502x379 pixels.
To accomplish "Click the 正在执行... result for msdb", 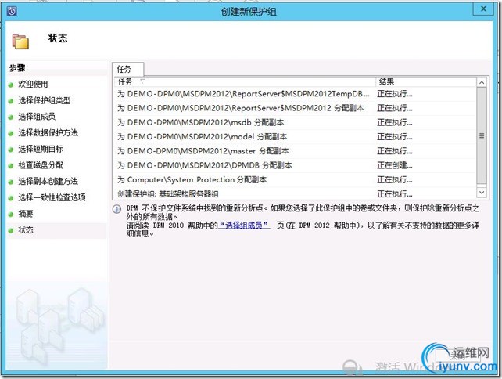I will coord(395,123).
